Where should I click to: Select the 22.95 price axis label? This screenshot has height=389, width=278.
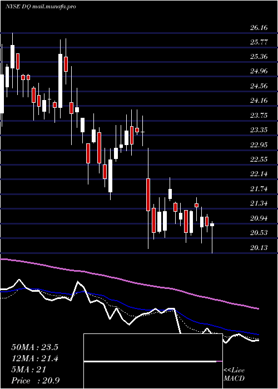[x=259, y=145]
